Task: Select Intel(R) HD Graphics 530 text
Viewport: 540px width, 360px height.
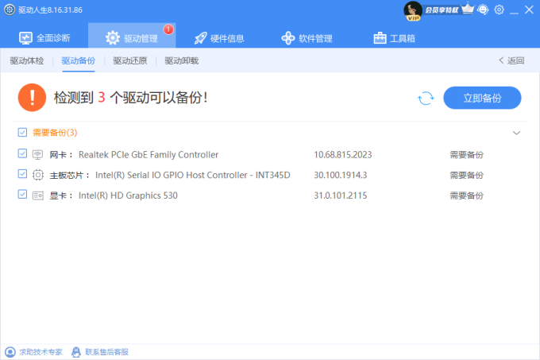Action: pyautogui.click(x=128, y=195)
